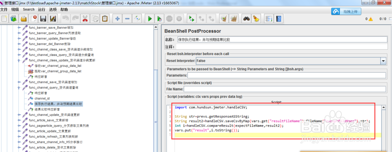The image size is (392, 152).
Task: Open the Function Helper dialog icon
Action: pyautogui.click(x=269, y=19)
